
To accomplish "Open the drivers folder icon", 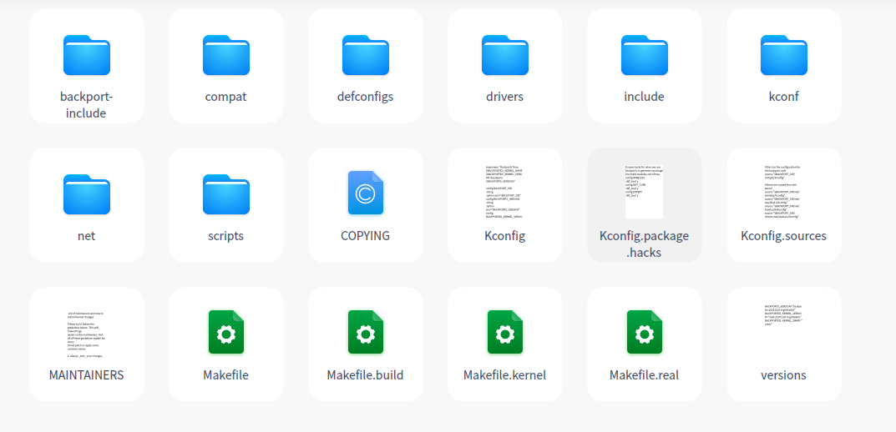I will click(x=504, y=55).
